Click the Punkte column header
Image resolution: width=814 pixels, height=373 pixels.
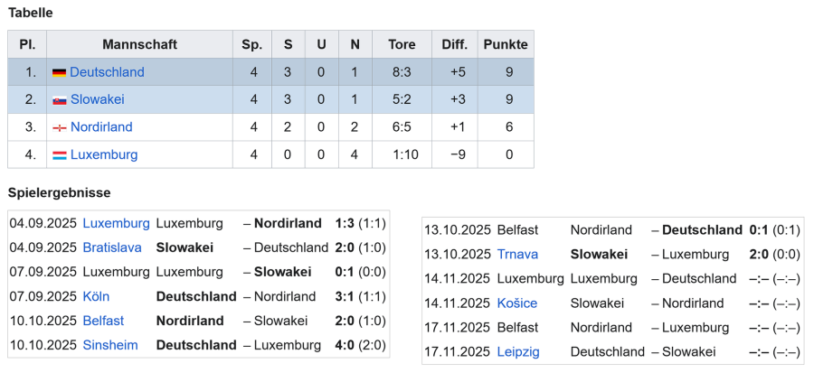[x=506, y=44]
